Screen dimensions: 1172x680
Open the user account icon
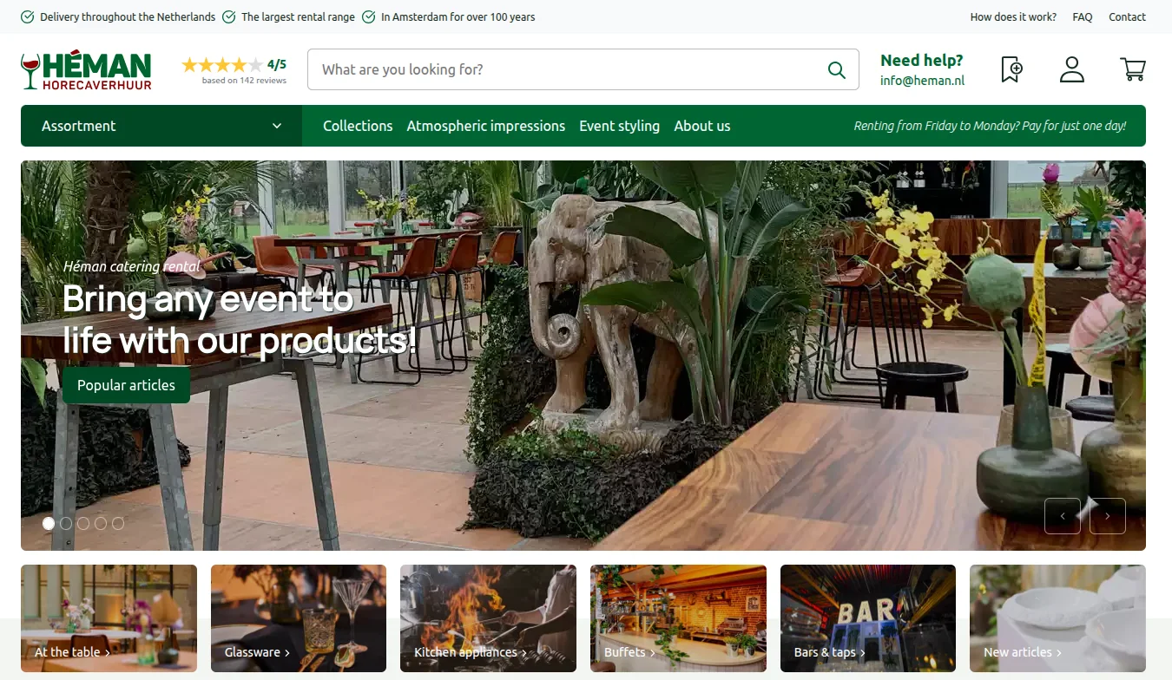1072,69
